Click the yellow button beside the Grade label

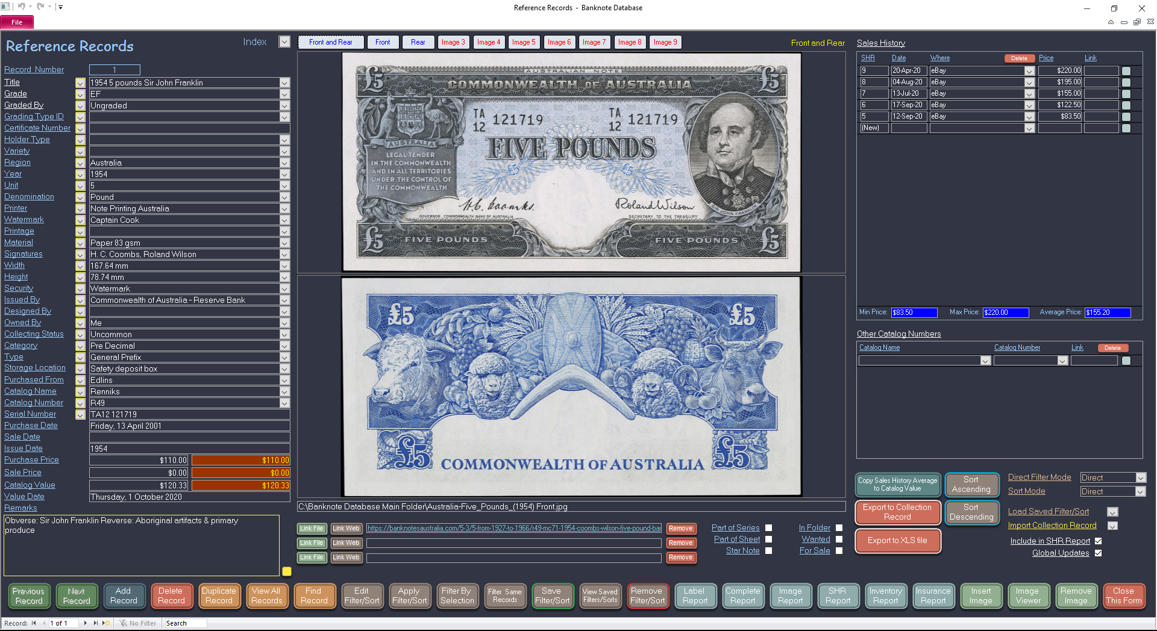click(x=80, y=95)
